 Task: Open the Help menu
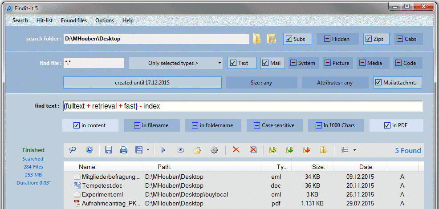128,20
